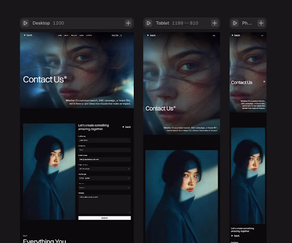Select the Tablet hero face image

tap(181, 84)
